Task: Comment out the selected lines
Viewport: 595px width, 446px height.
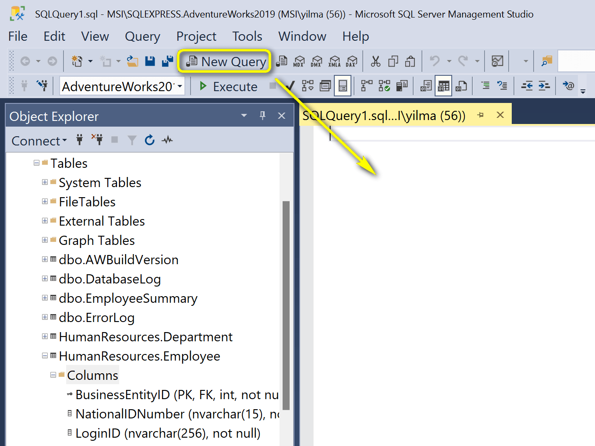Action: 485,85
